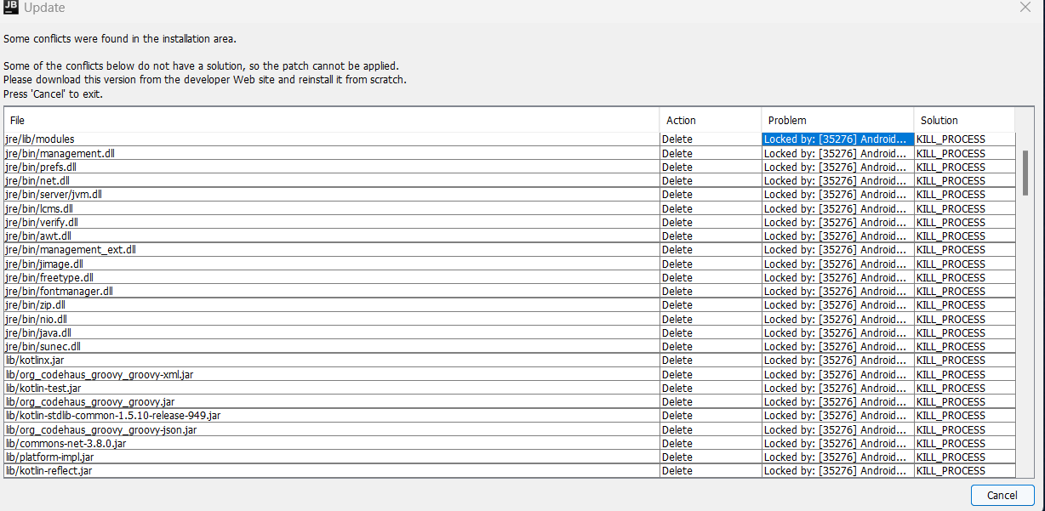Select the lib/kotlin-reflect.jar file cell
This screenshot has width=1045, height=511.
click(332, 470)
